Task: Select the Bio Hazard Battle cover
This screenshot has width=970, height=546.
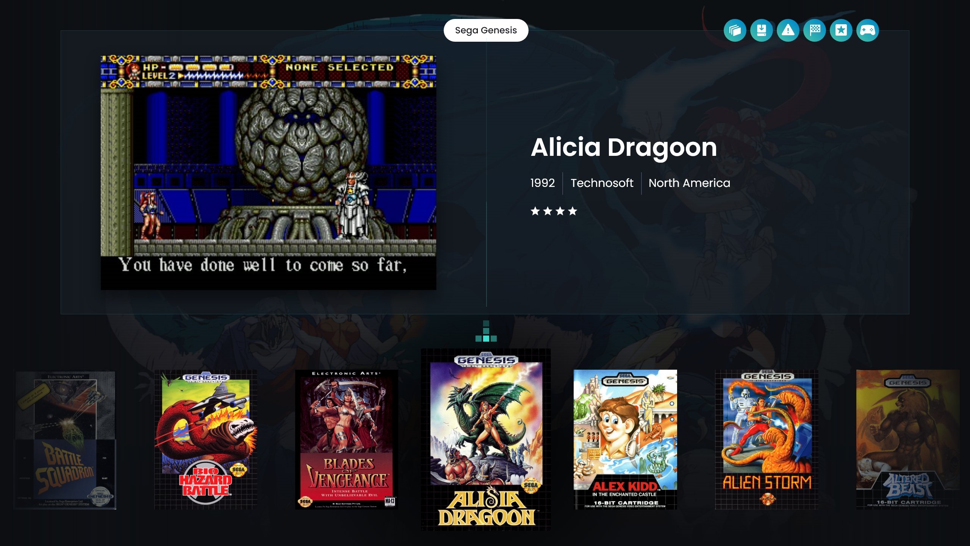Action: tap(206, 439)
